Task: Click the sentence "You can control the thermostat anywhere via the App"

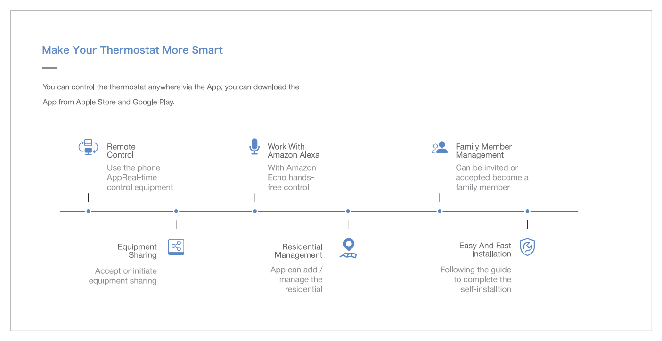Action: 132,87
